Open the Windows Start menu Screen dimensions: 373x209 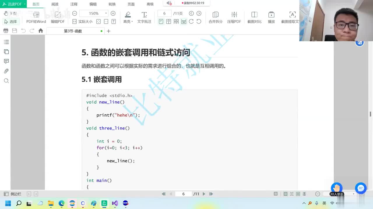click(x=8, y=203)
